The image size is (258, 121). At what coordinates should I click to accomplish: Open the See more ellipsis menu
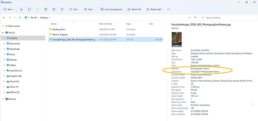[x=169, y=9]
